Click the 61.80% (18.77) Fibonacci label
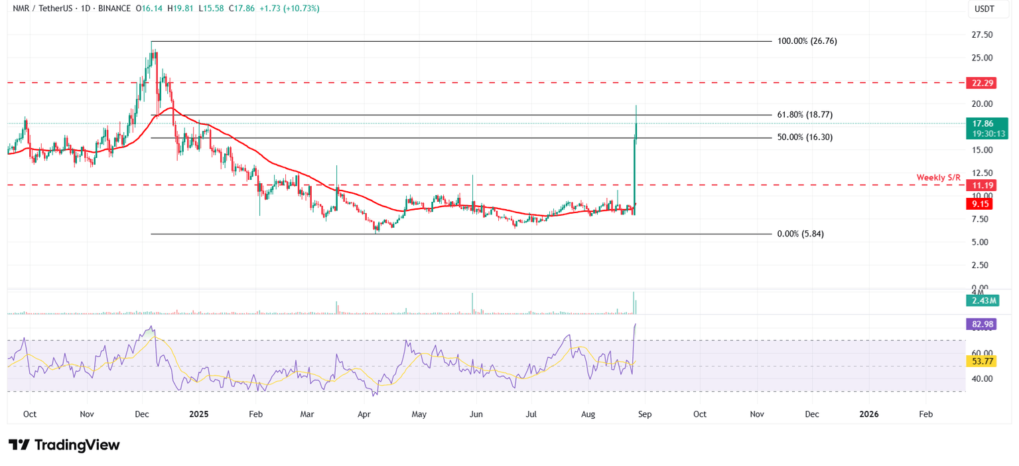1019x466 pixels. coord(804,115)
